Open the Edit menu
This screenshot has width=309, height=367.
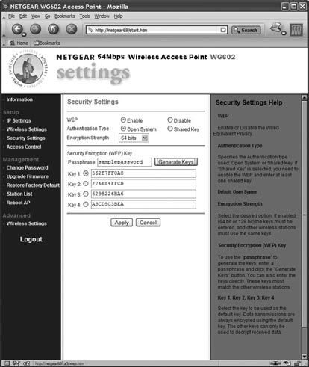click(23, 16)
